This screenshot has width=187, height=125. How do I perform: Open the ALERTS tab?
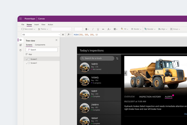[x=169, y=97]
